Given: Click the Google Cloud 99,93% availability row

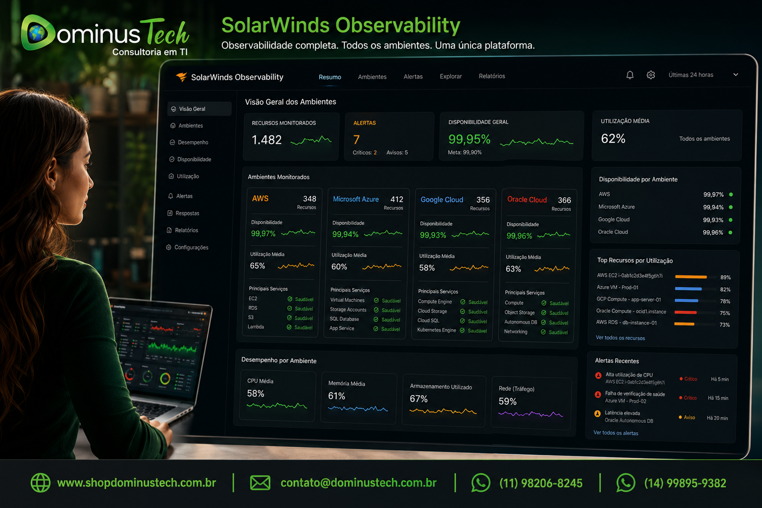Looking at the screenshot, I should [x=665, y=220].
